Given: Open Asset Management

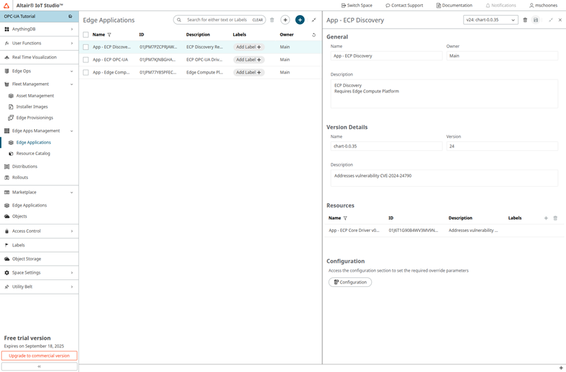Looking at the screenshot, I should coord(35,95).
